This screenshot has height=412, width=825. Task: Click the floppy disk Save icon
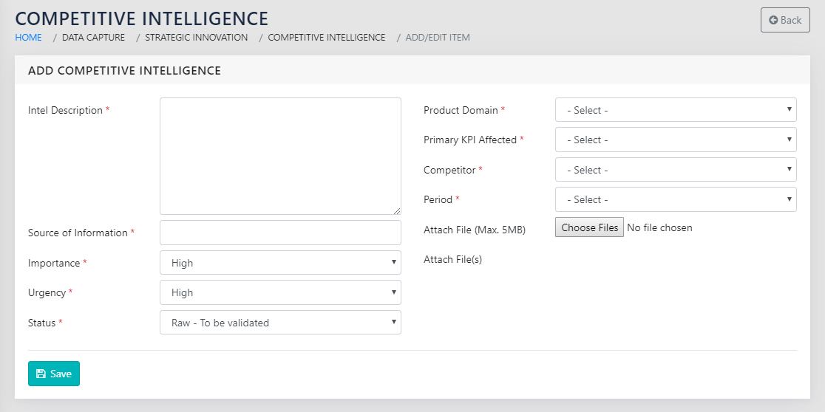tap(41, 374)
